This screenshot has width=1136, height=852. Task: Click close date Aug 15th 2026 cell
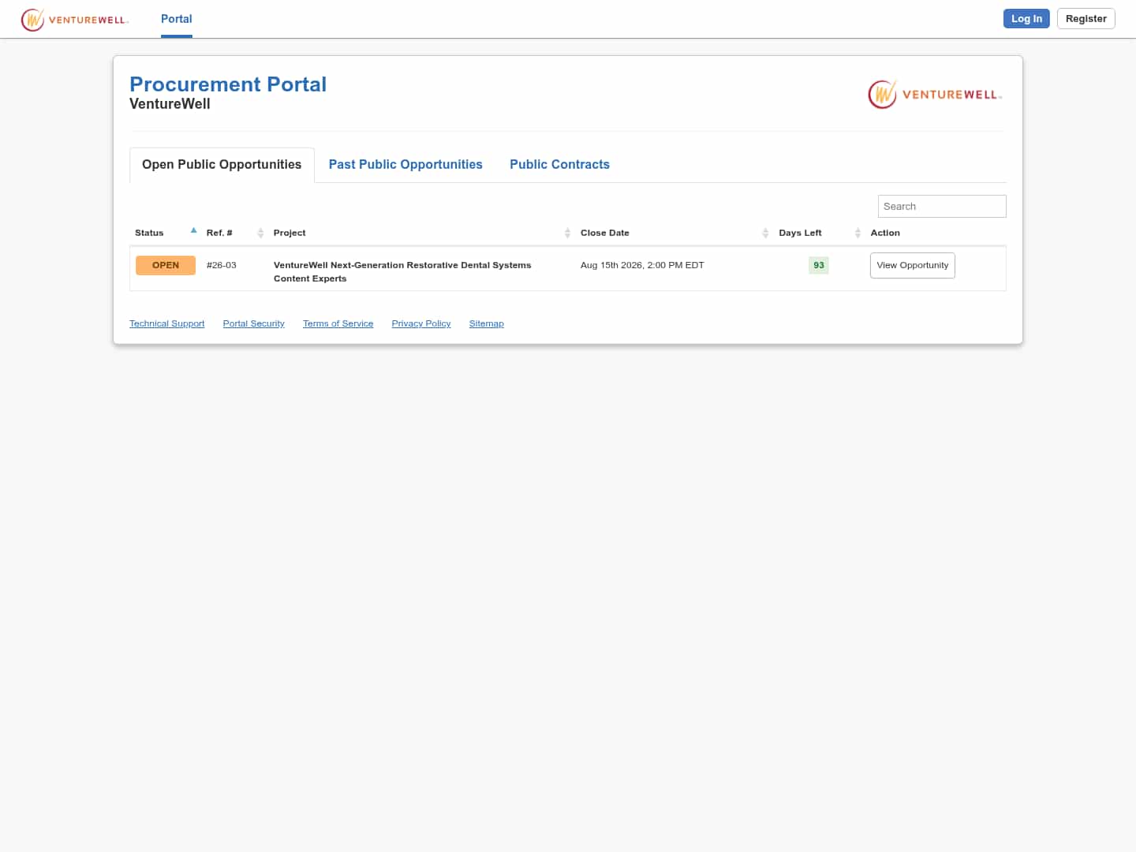tap(642, 265)
